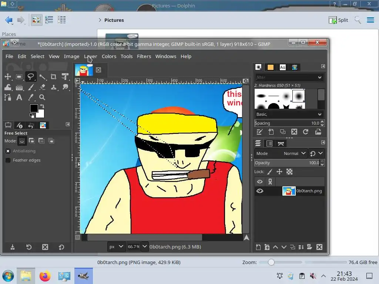Duplicate the selected brush

point(282,132)
